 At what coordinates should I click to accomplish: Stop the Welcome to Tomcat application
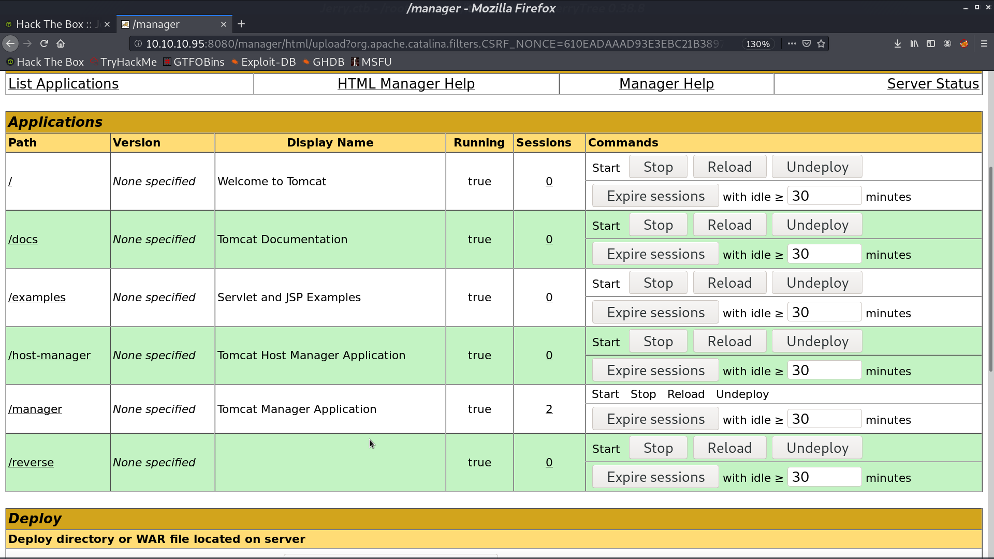point(658,167)
